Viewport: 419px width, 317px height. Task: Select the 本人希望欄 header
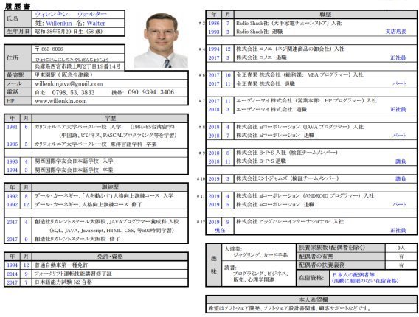click(311, 299)
